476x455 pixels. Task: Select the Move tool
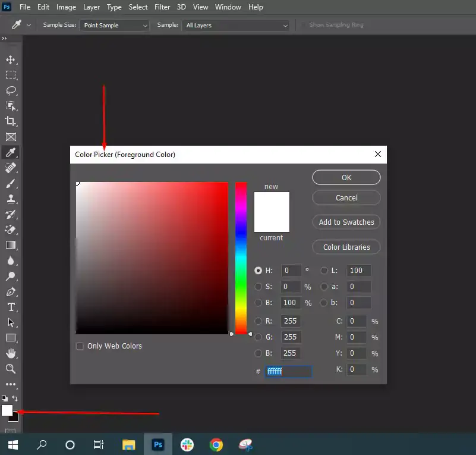coord(11,59)
